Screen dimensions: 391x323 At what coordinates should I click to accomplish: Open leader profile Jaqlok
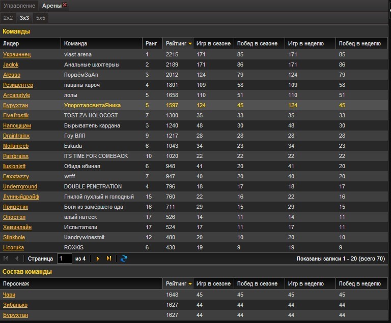(11, 64)
